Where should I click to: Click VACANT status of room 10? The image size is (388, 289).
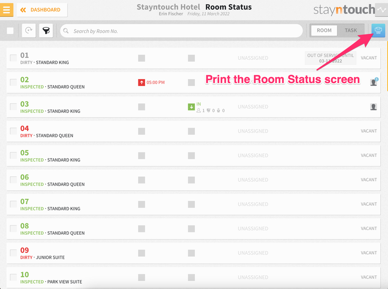(369, 277)
